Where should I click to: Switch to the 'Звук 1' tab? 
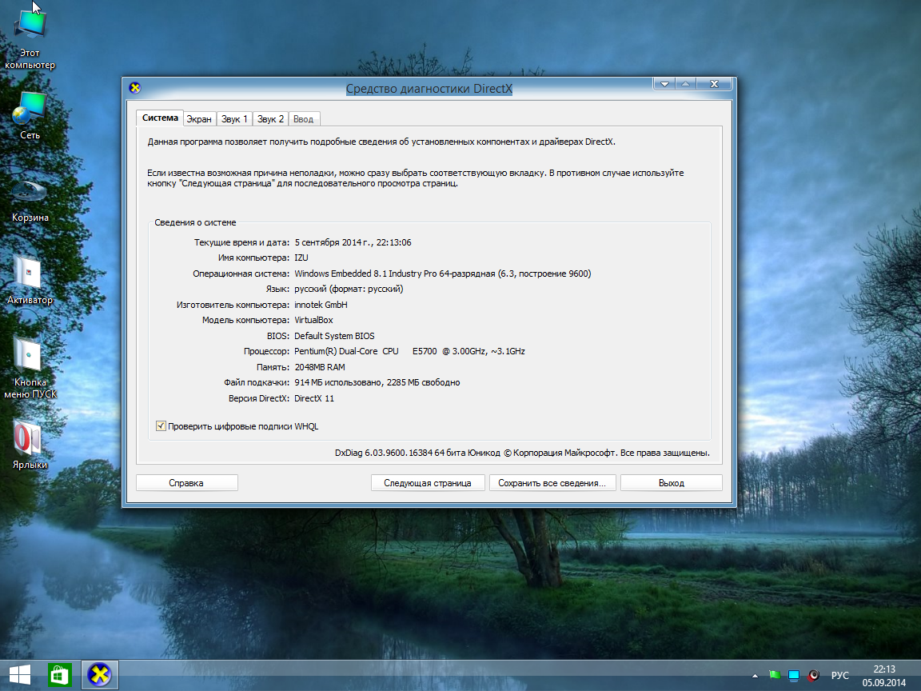click(x=234, y=119)
